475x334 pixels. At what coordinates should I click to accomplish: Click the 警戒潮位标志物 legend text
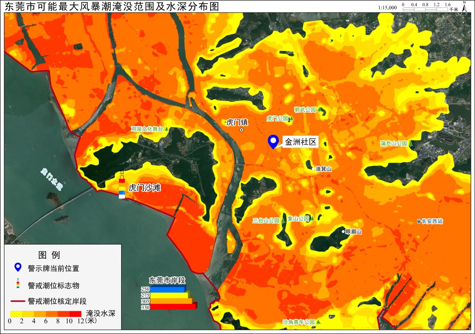point(54,285)
